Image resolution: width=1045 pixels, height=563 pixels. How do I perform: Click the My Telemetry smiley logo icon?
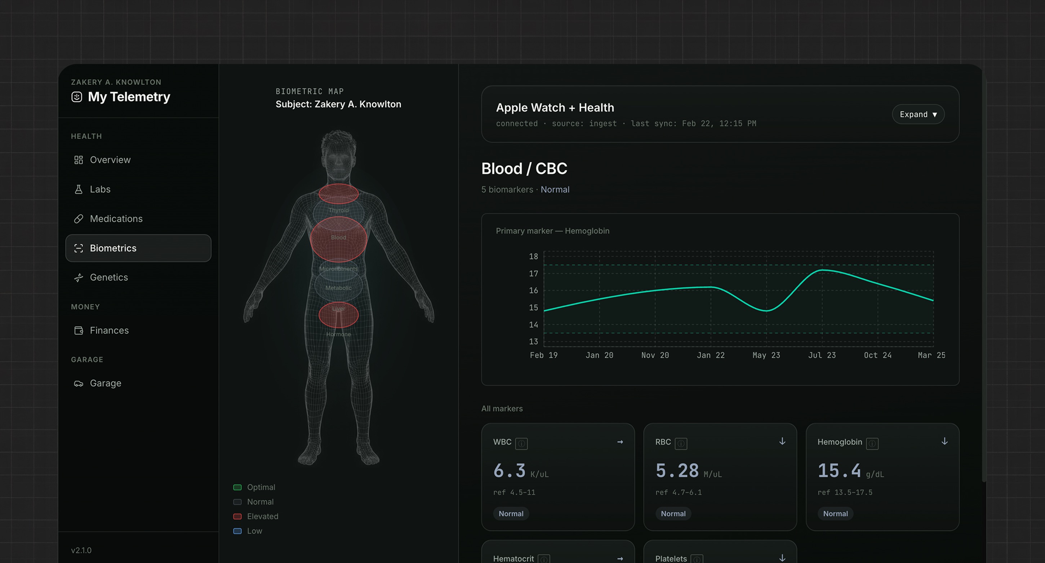pyautogui.click(x=77, y=97)
